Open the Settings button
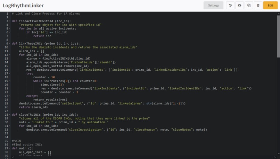This screenshot has width=280, height=159. pyautogui.click(x=213, y=5)
